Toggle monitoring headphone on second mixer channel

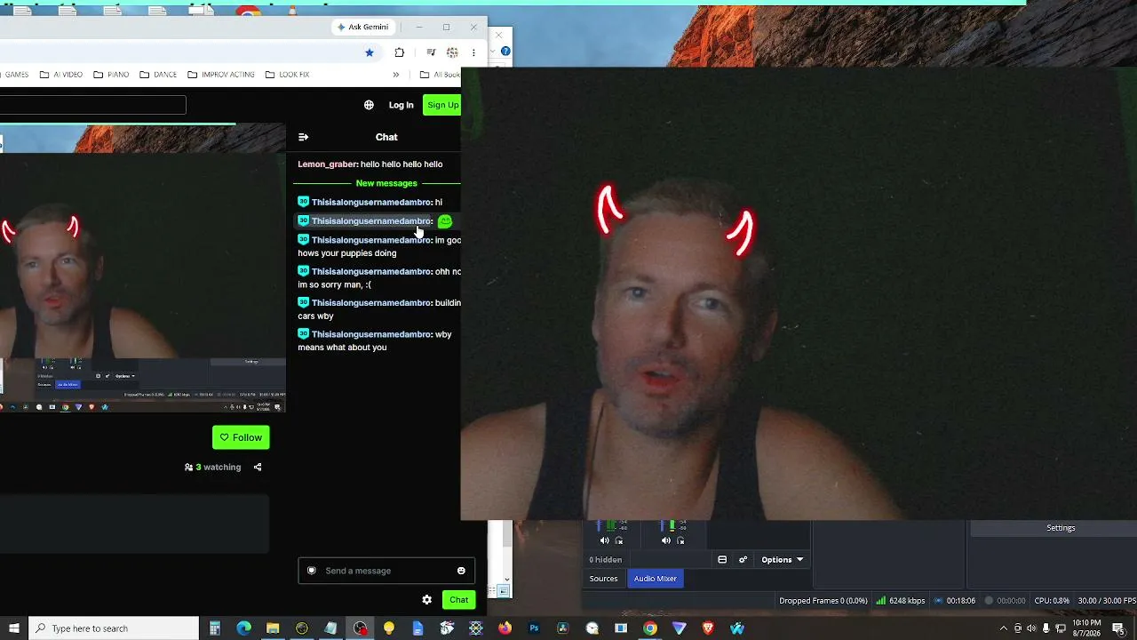tap(680, 540)
